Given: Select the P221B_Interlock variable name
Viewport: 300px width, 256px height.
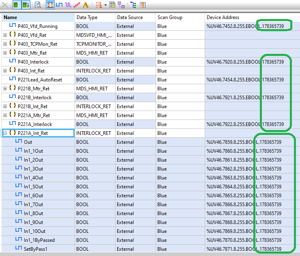Looking at the screenshot, I should point(34,98).
